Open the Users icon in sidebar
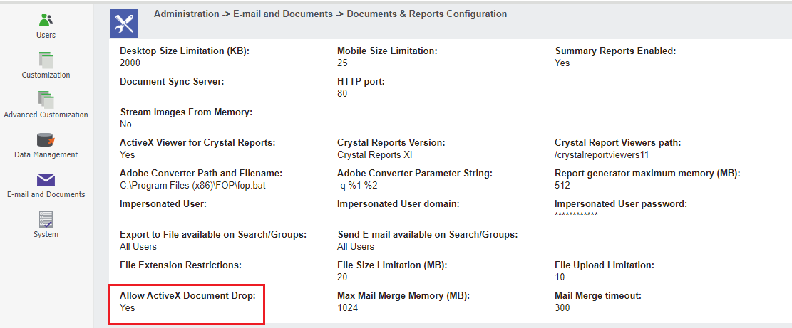The width and height of the screenshot is (792, 328). [46, 20]
